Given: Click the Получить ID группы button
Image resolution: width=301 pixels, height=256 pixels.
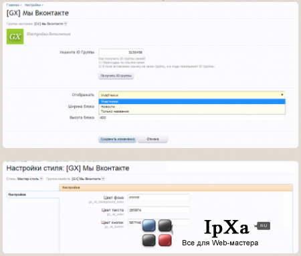Looking at the screenshot, I should point(116,76).
